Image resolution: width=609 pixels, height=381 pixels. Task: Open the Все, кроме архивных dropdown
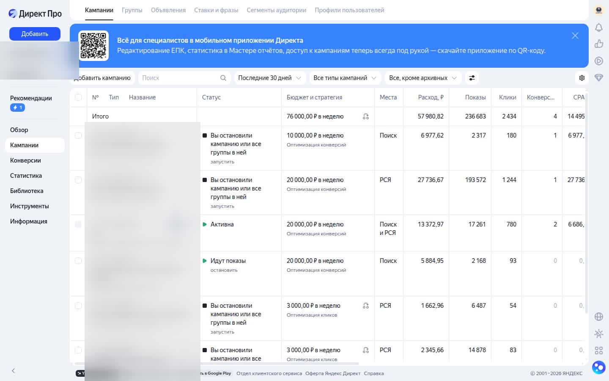(x=423, y=78)
